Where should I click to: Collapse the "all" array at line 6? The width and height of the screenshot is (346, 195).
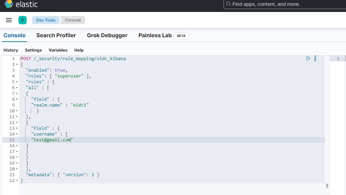17,87
